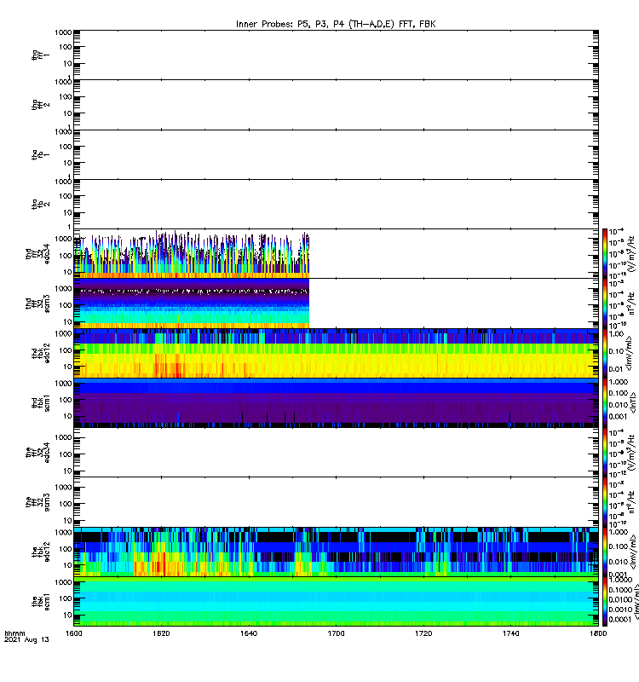The image size is (639, 682).
Task: Click the color bar beside the fbk scm1 panel
Action: click(605, 602)
